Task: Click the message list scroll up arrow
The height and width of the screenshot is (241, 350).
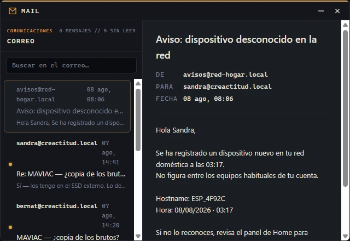Action: (138, 83)
